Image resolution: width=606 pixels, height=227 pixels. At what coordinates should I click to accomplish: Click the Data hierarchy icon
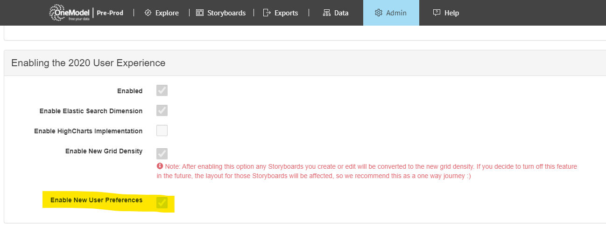pos(327,13)
